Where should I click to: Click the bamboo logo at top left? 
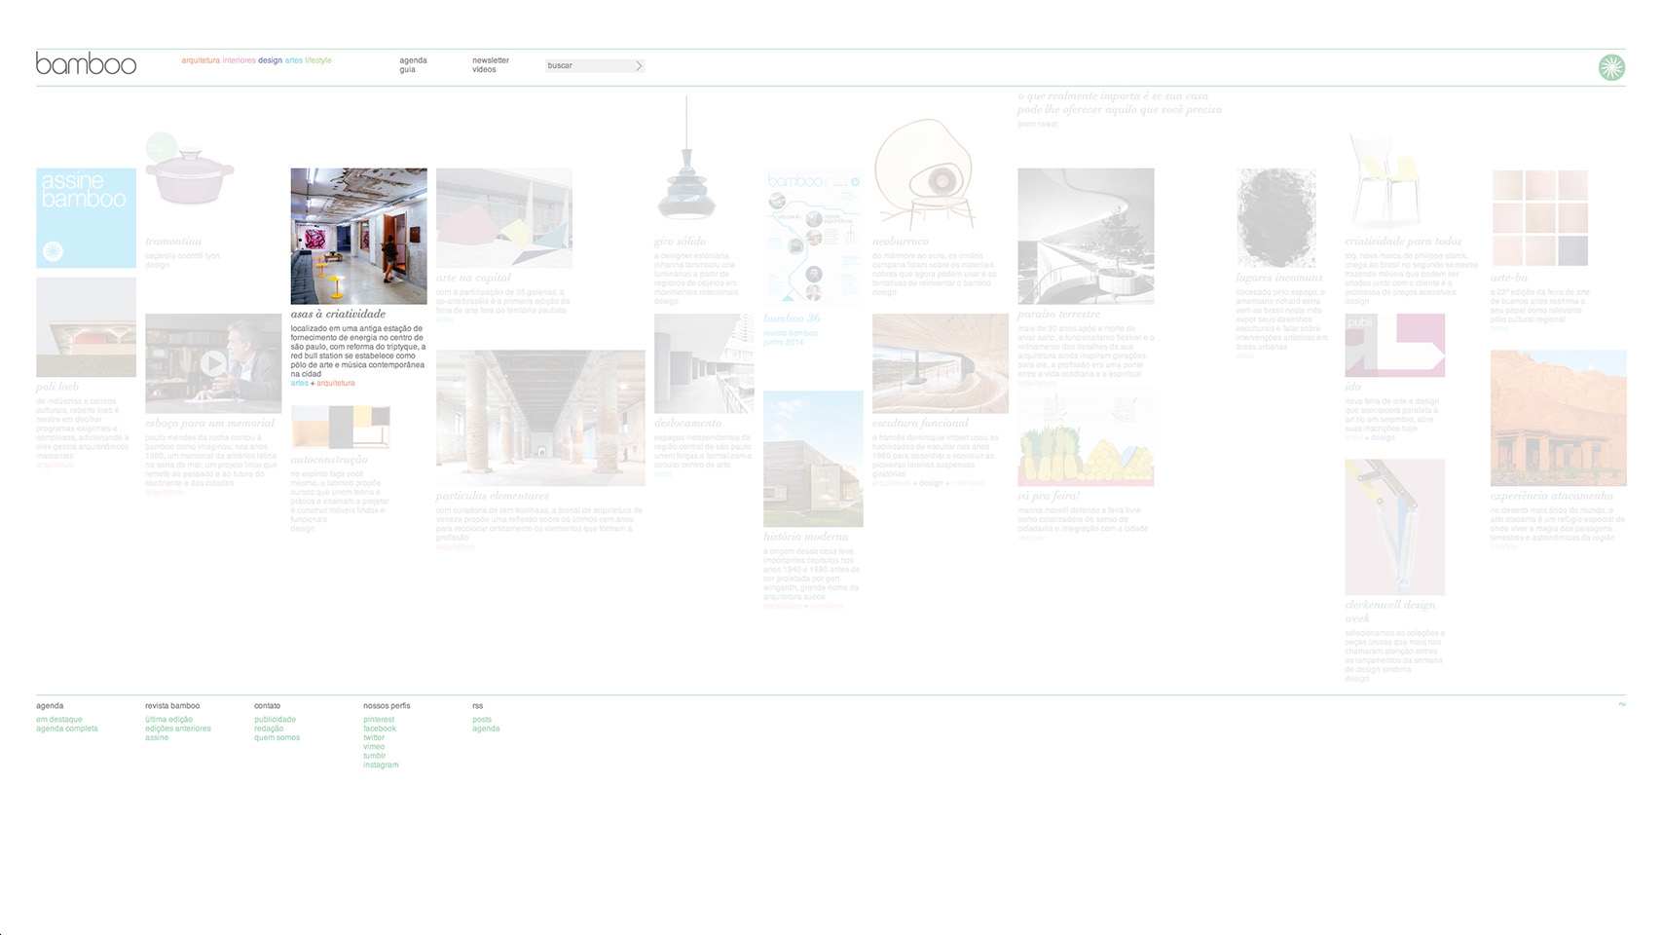coord(88,64)
